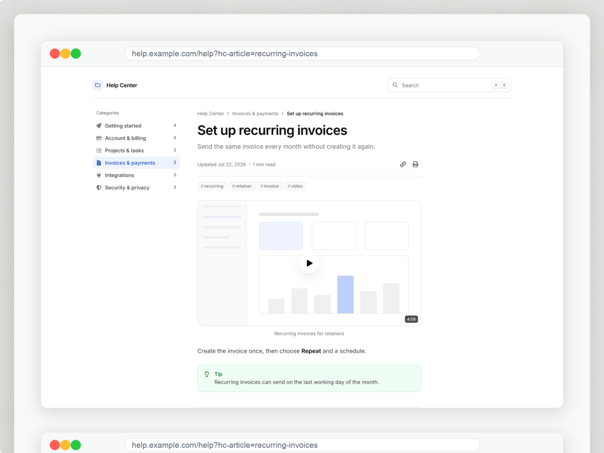This screenshot has height=453, width=604.
Task: Click the Help Center header title
Action: (122, 85)
